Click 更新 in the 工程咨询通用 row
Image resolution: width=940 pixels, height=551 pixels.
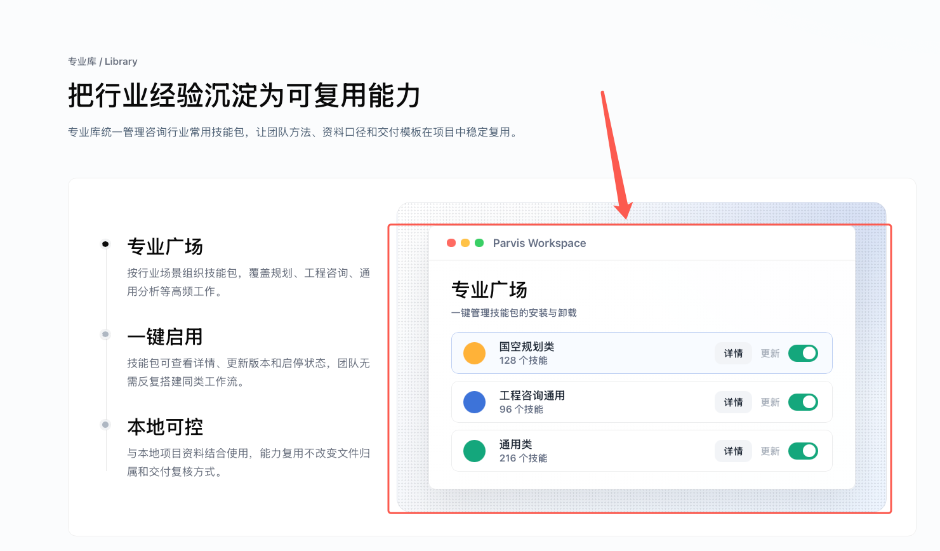[x=770, y=402]
